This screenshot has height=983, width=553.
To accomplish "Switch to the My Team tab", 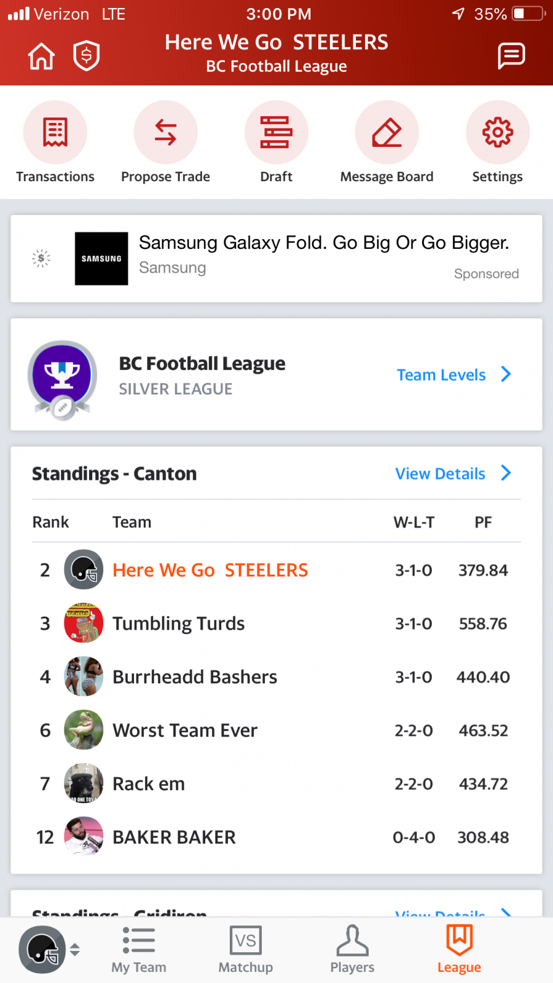I will (139, 950).
